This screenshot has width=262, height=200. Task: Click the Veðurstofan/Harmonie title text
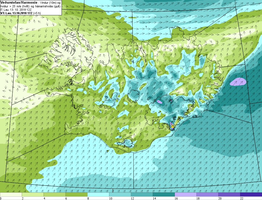[19, 3]
